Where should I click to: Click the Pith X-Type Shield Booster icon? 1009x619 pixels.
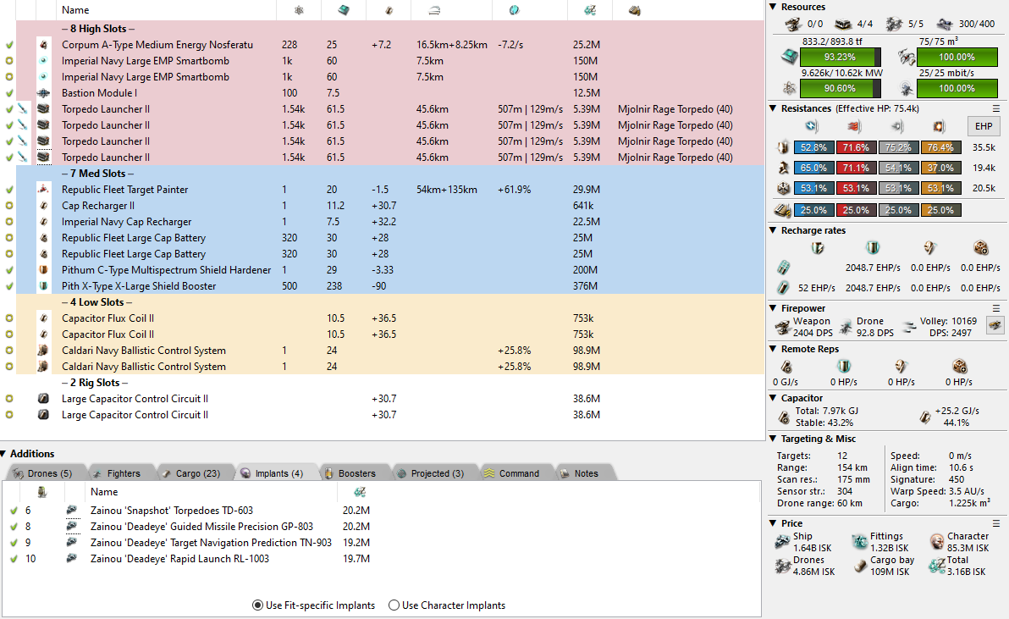click(44, 286)
